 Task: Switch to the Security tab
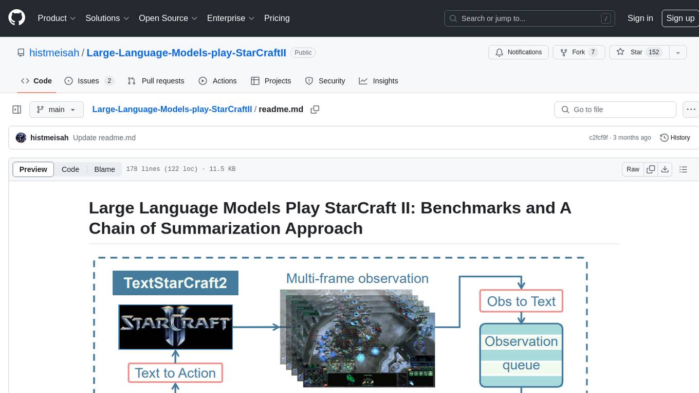[325, 81]
